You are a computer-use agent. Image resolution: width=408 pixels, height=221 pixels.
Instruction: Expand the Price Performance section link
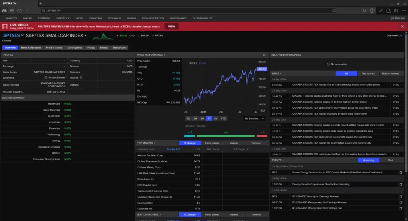[151, 55]
